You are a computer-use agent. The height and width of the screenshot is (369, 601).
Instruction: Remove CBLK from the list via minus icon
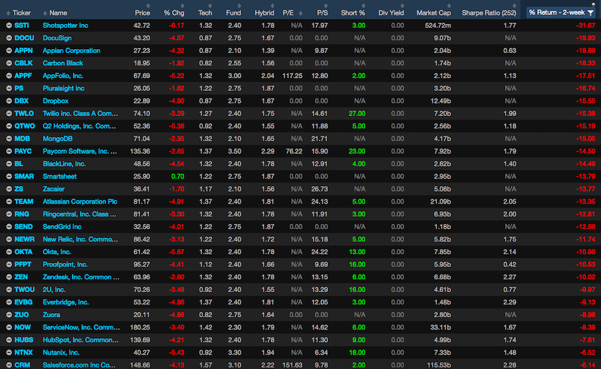(9, 63)
